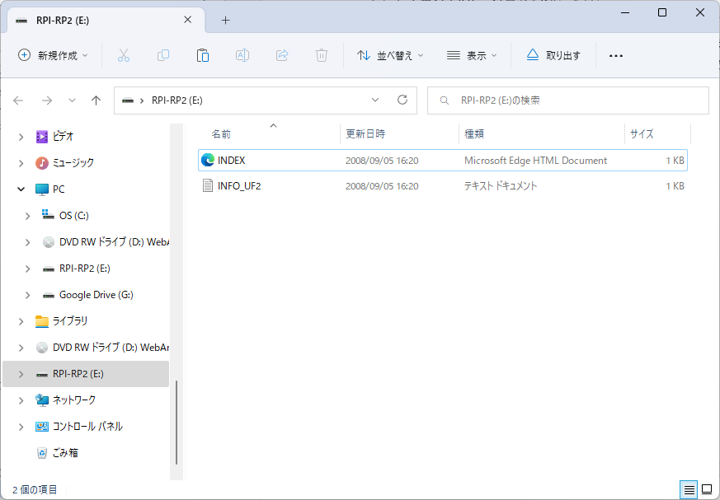Click the 取り出す eject button
The width and height of the screenshot is (720, 500).
(x=553, y=55)
